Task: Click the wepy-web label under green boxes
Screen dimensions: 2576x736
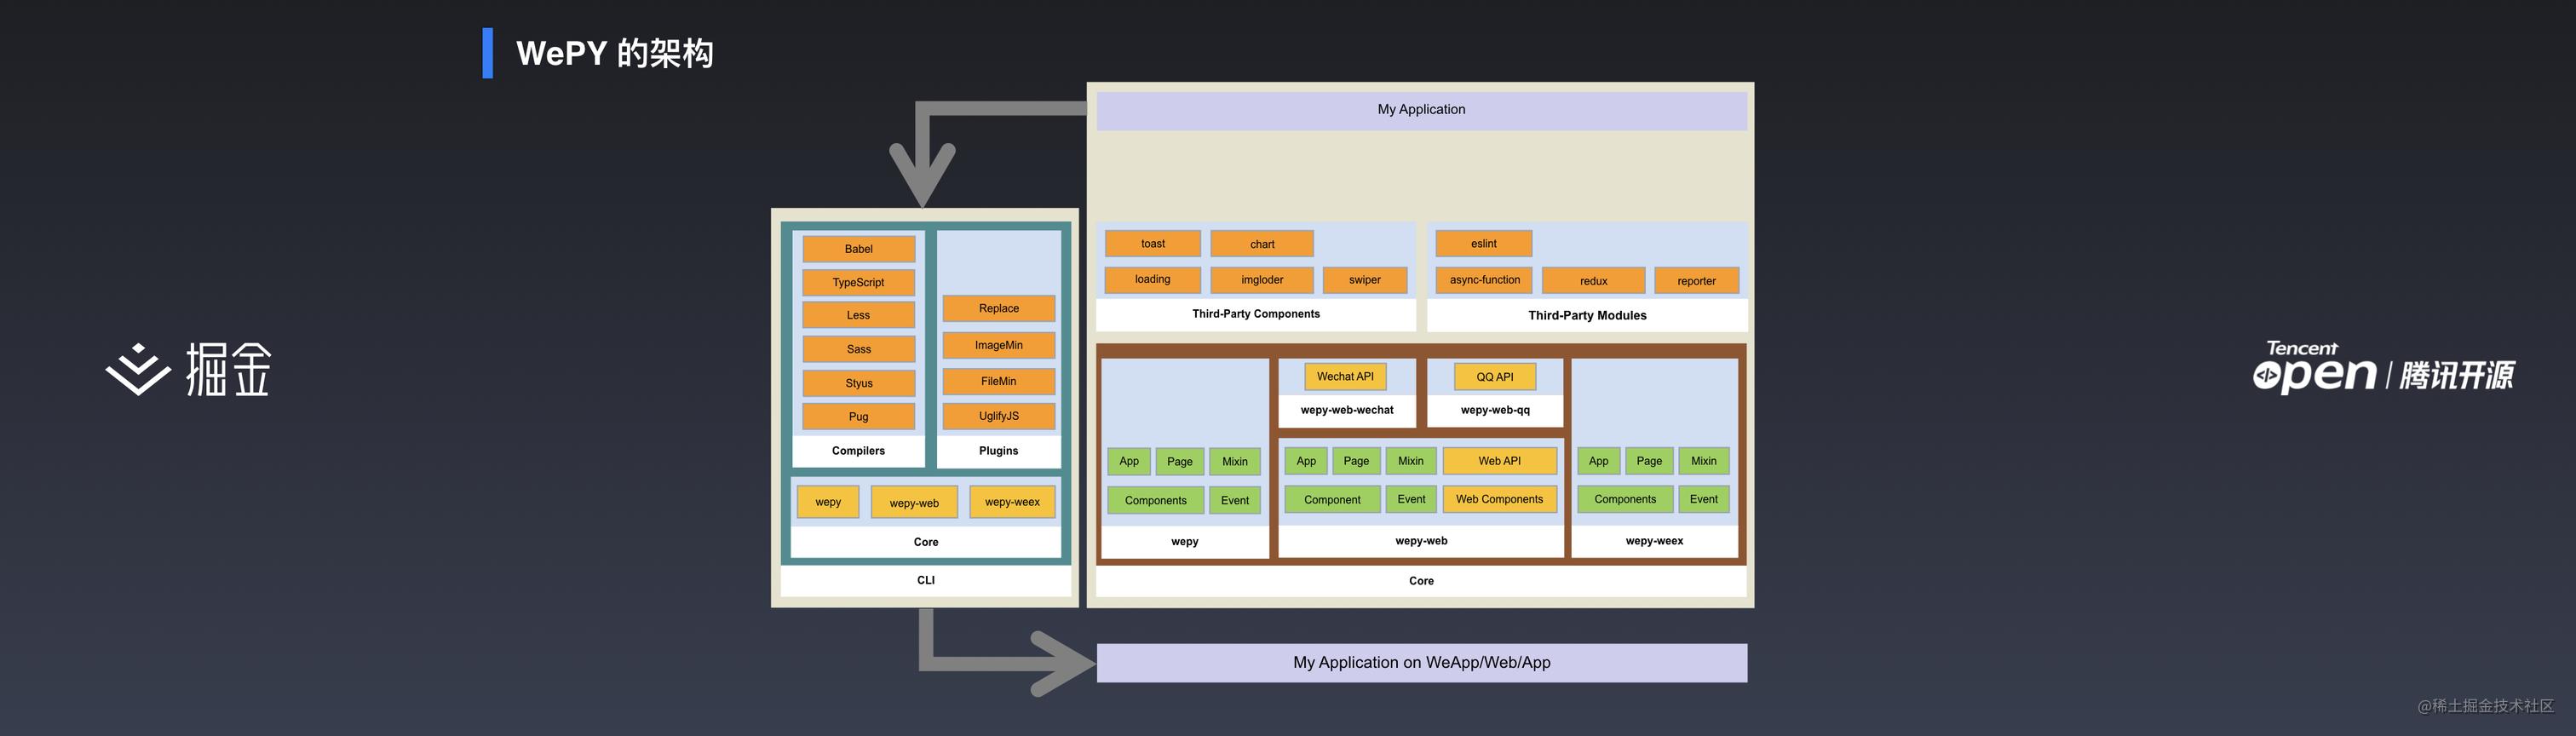Action: tap(1421, 541)
